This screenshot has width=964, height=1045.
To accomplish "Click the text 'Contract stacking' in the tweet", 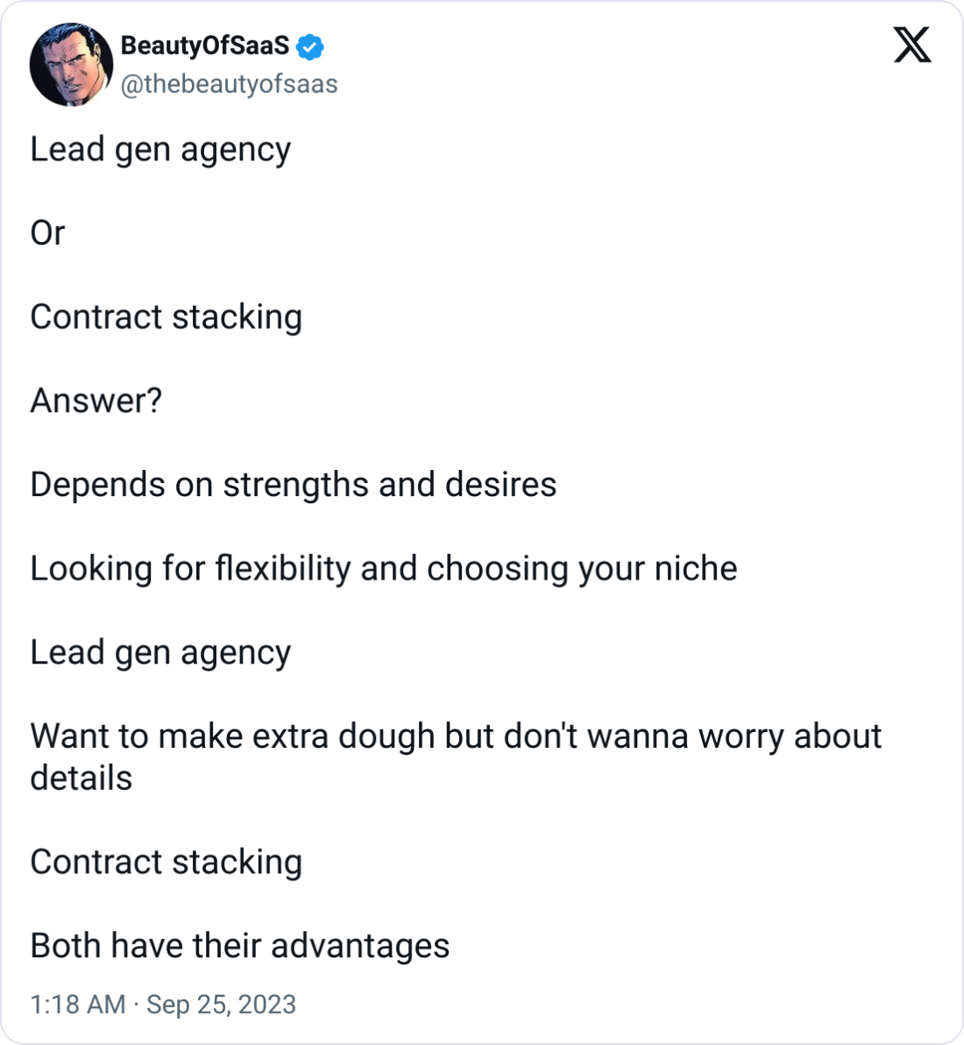I will click(166, 316).
